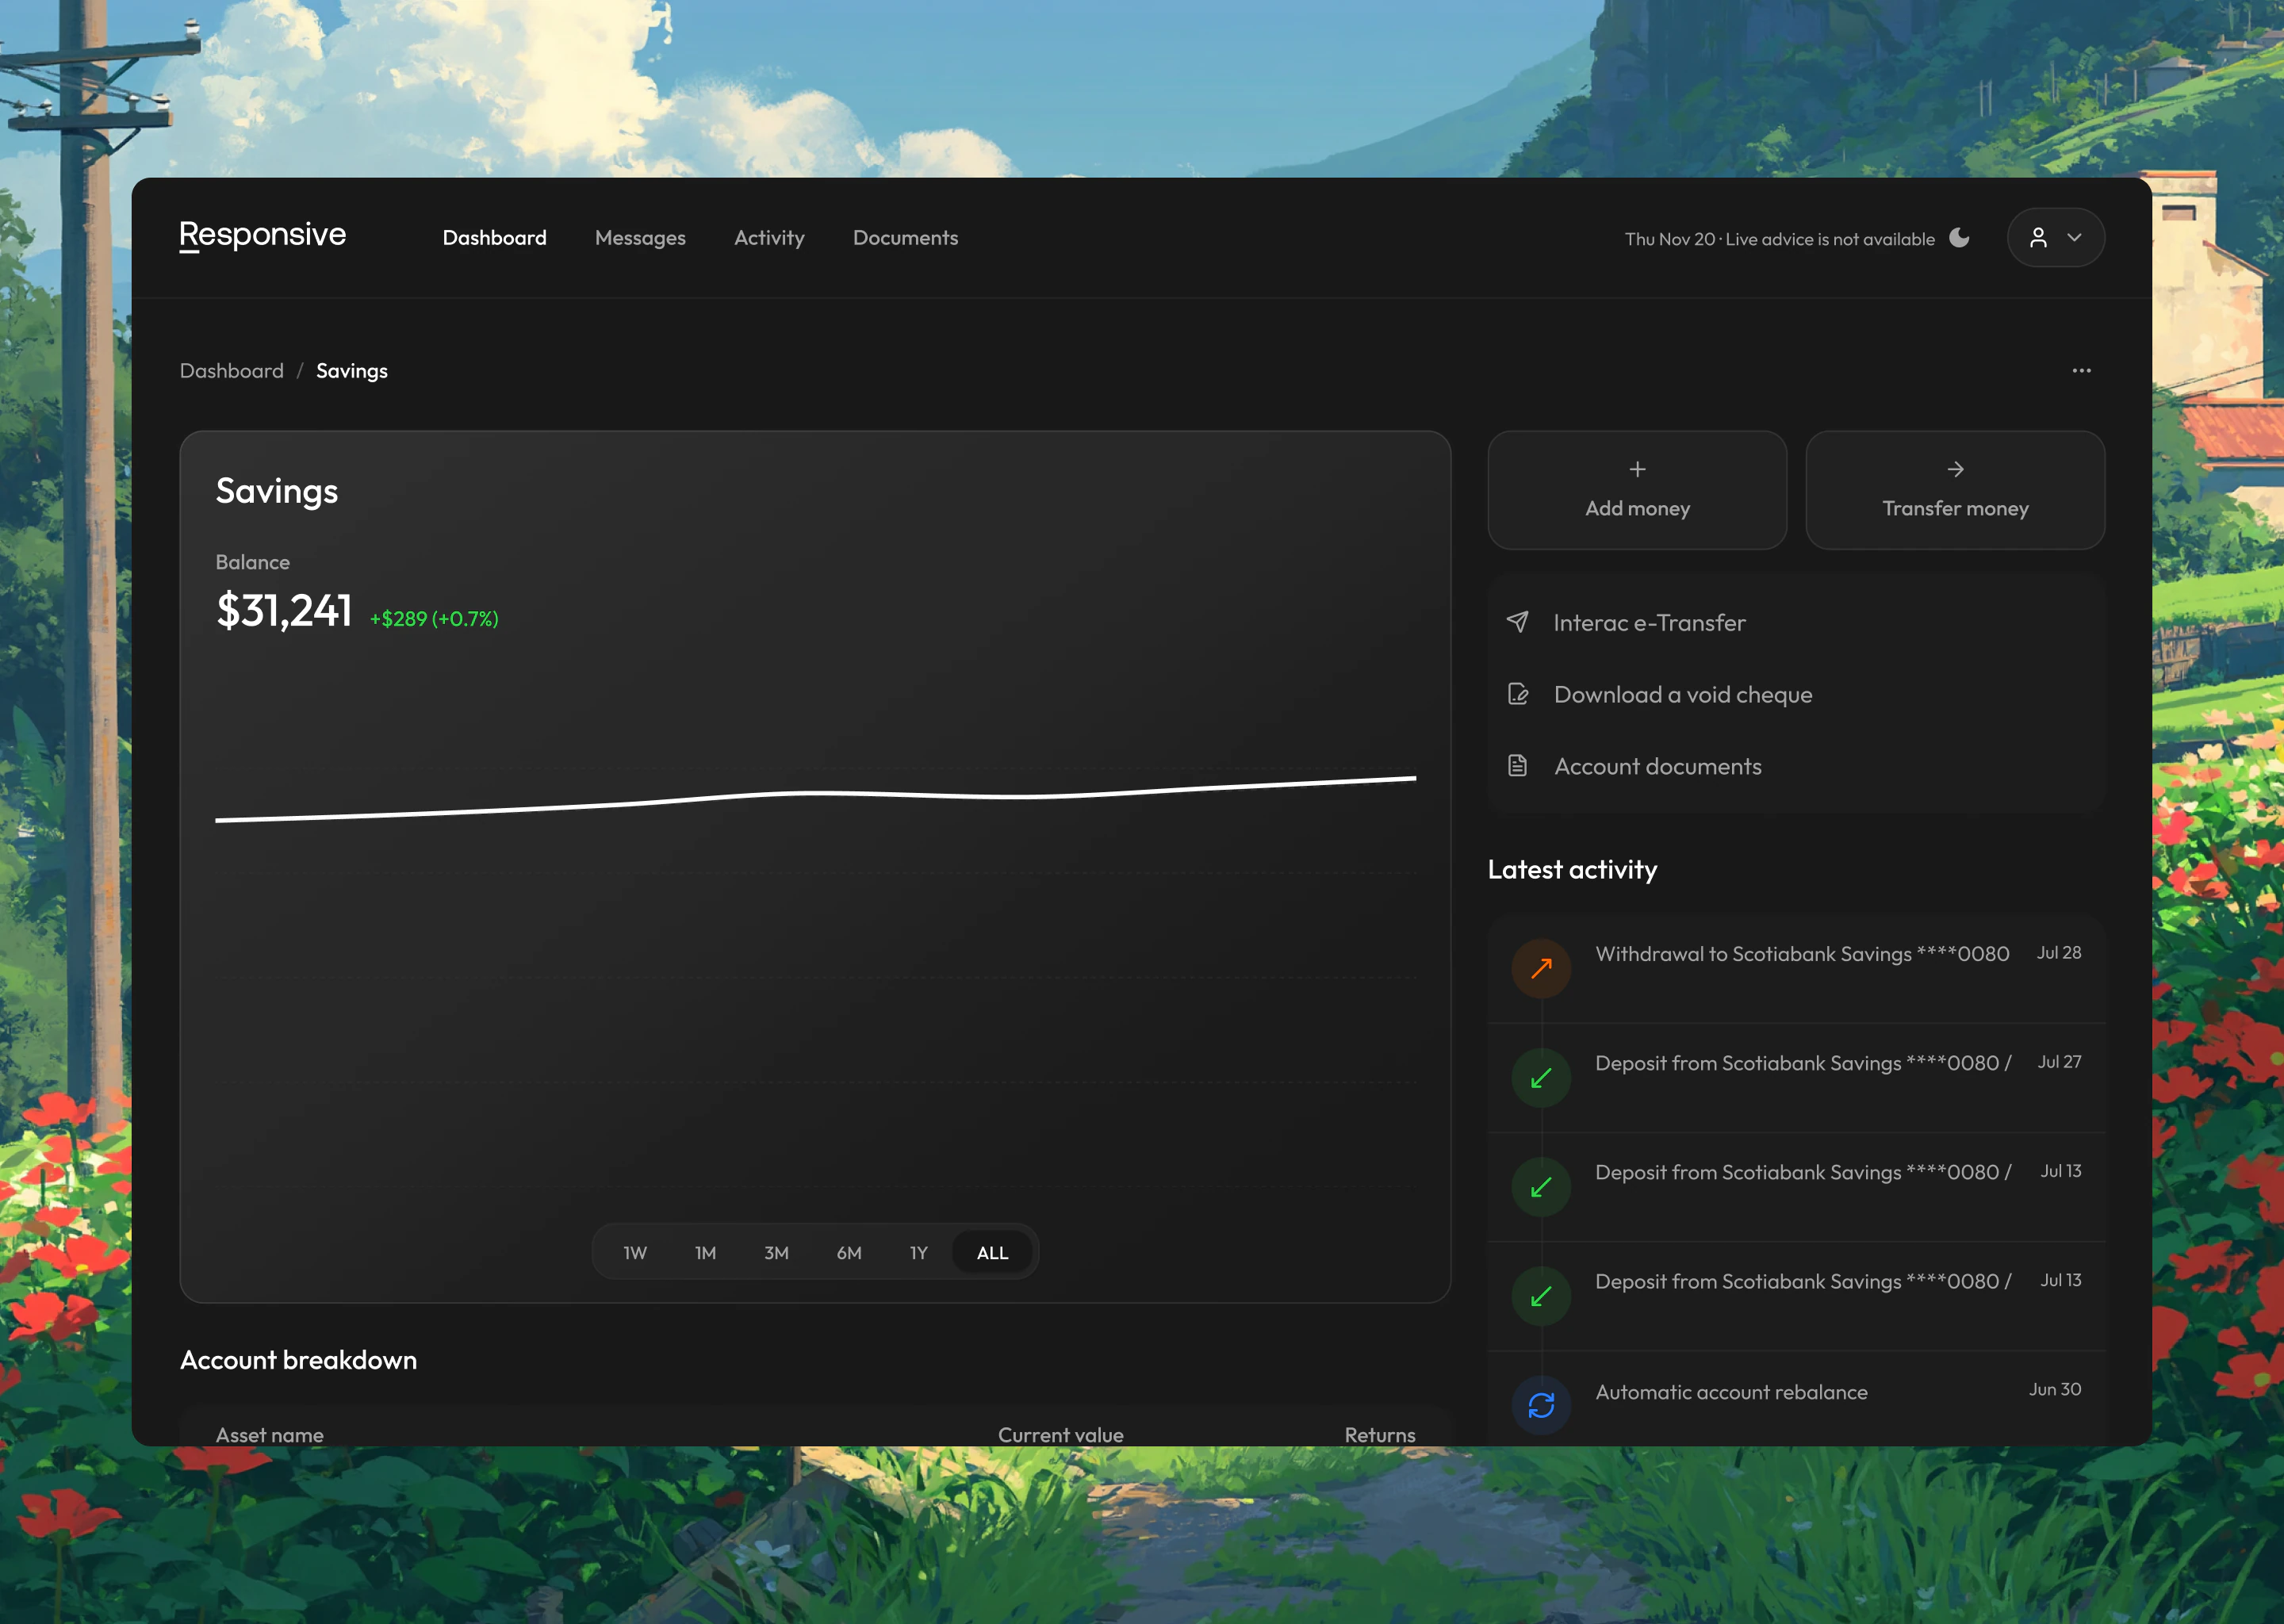The height and width of the screenshot is (1624, 2284).
Task: Click the arrow icon in Transfer money
Action: (1955, 469)
